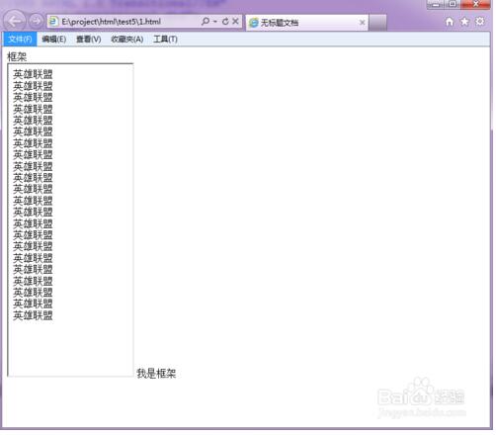The height and width of the screenshot is (435, 496).
Task: Stop loading with the address bar X icon
Action: click(235, 22)
